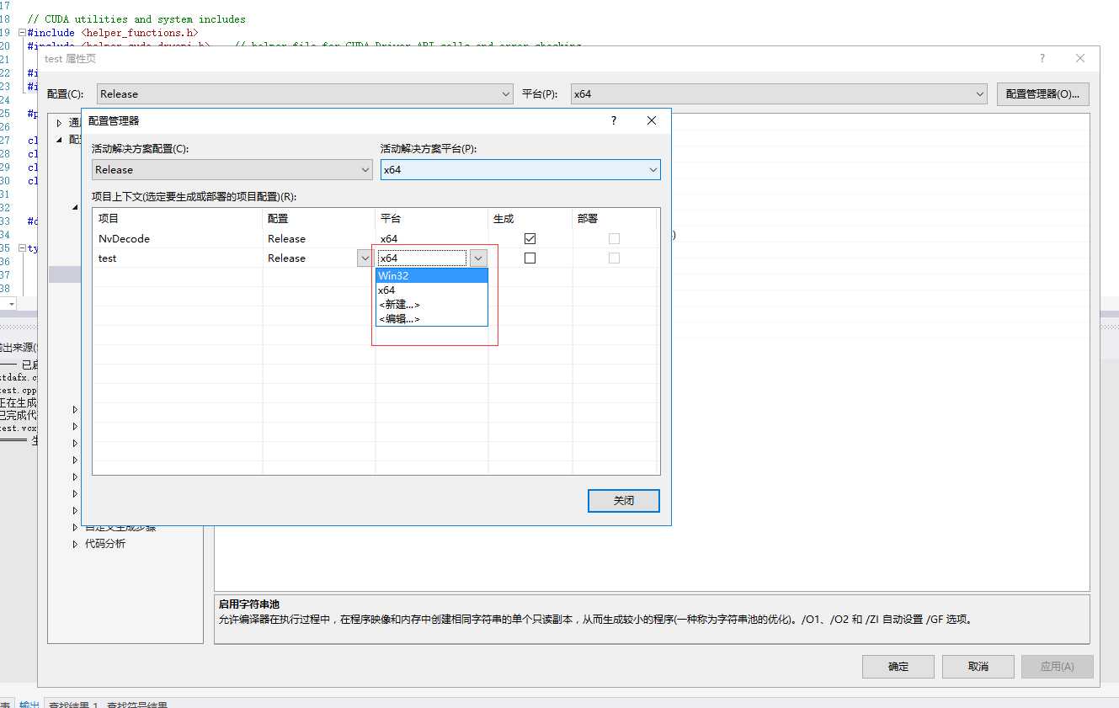Click the 活动解决方案平台(P): label
Image resolution: width=1119 pixels, height=708 pixels.
point(429,148)
